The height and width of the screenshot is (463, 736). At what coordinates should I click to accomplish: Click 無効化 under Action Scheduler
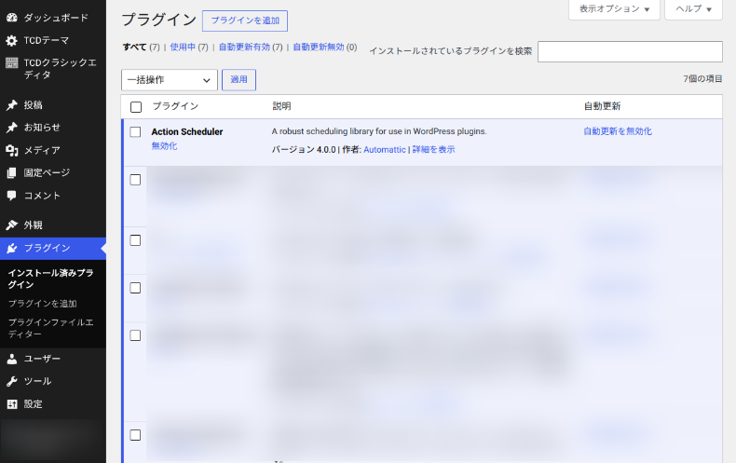pyautogui.click(x=164, y=146)
